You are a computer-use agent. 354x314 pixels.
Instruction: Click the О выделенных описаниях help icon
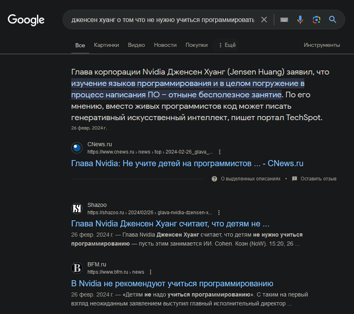tap(214, 179)
